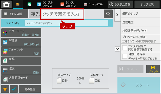Launch Sharp OSA
Screen dimensions: 161x94
[x=93, y=4]
